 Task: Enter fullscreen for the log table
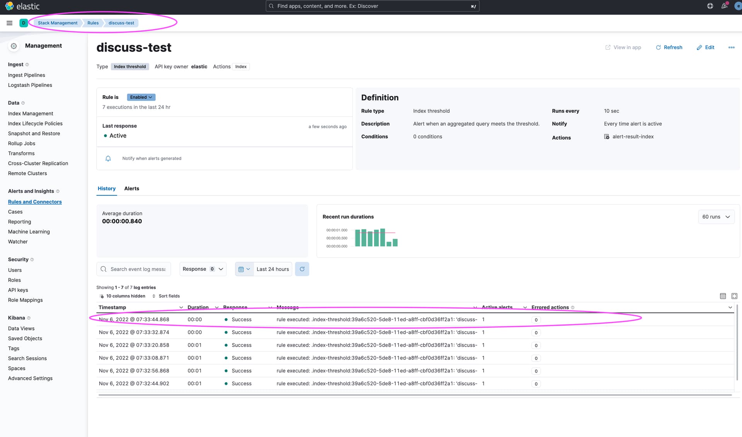click(734, 296)
